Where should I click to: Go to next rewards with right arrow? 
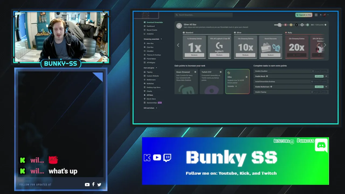click(x=325, y=45)
